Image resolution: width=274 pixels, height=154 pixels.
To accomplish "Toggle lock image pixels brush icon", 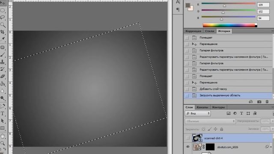I will click(x=209, y=129).
